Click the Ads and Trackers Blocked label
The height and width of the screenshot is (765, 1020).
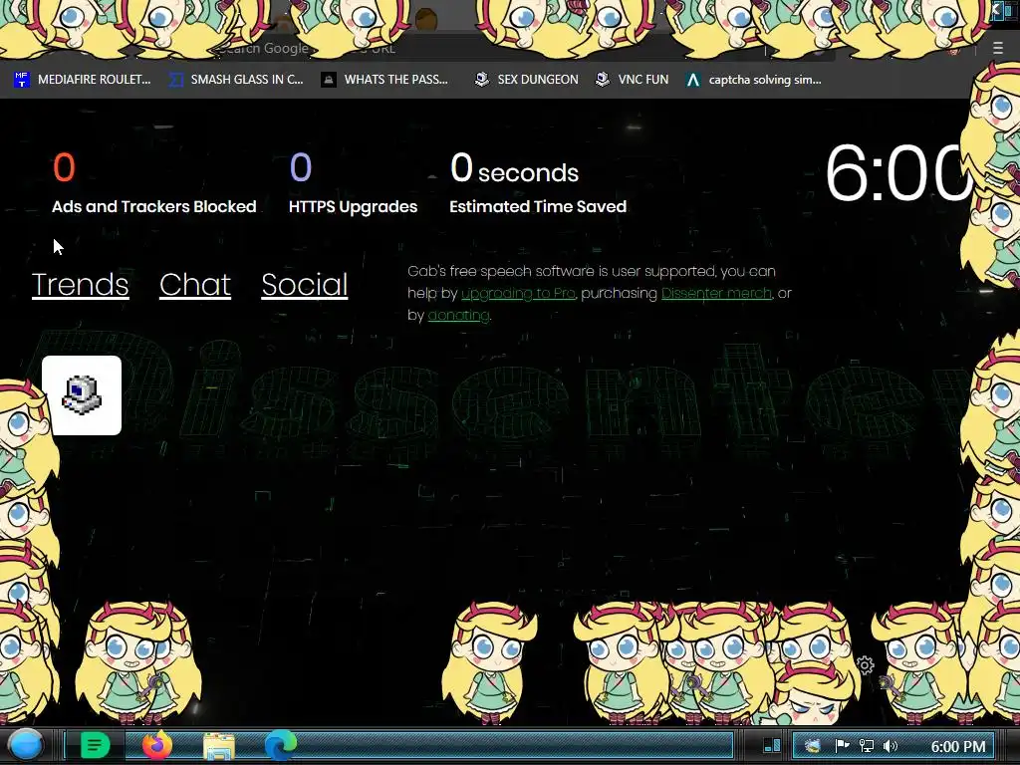(x=154, y=206)
